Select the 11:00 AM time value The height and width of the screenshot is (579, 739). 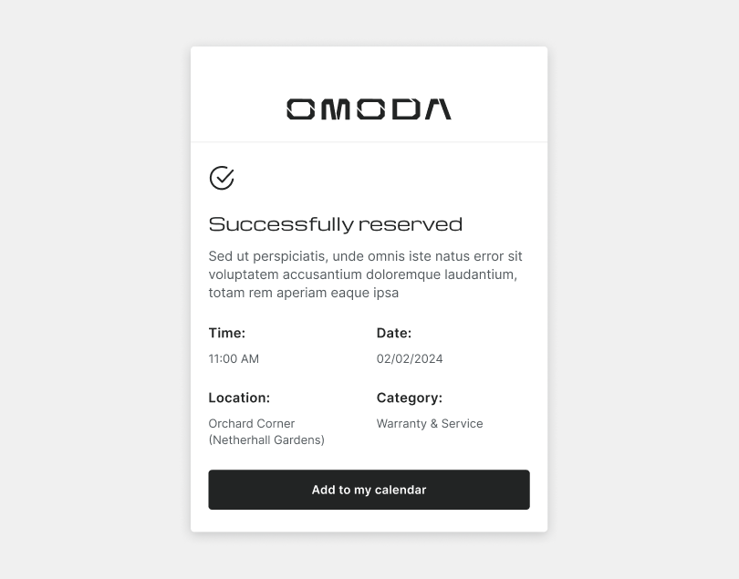pos(234,358)
